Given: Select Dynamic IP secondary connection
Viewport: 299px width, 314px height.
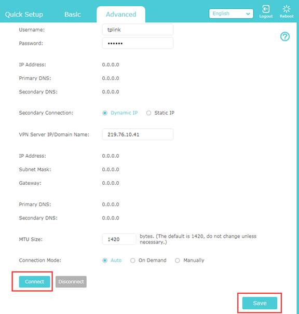Looking at the screenshot, I should [105, 113].
